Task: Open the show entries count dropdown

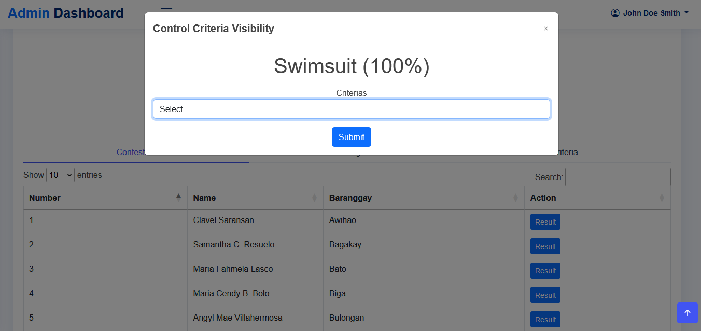Action: [61, 175]
